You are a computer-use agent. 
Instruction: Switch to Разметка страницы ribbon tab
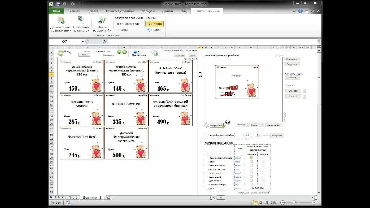tap(120, 11)
